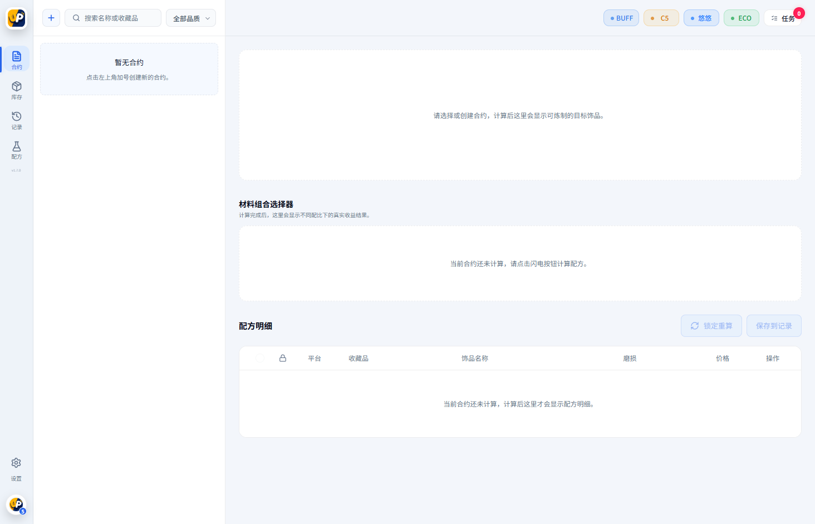Open the 设置 settings page
This screenshot has width=815, height=524.
(16, 467)
